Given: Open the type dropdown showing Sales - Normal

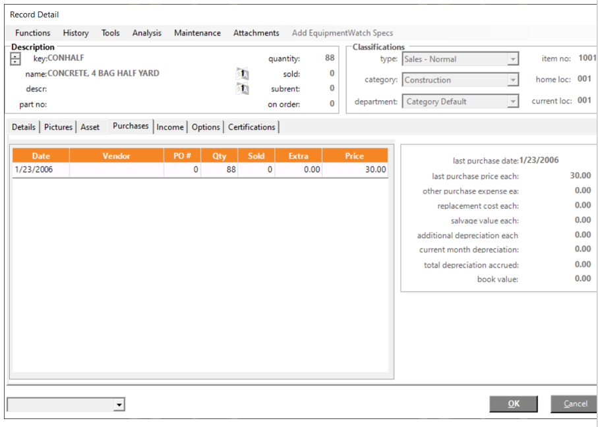Looking at the screenshot, I should click(513, 59).
